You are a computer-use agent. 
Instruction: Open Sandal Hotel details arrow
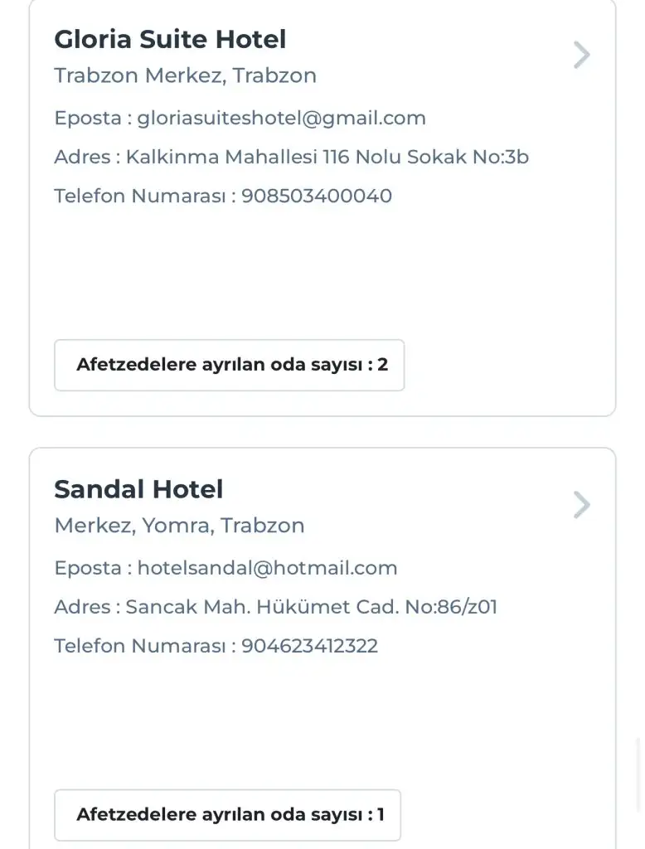[582, 505]
